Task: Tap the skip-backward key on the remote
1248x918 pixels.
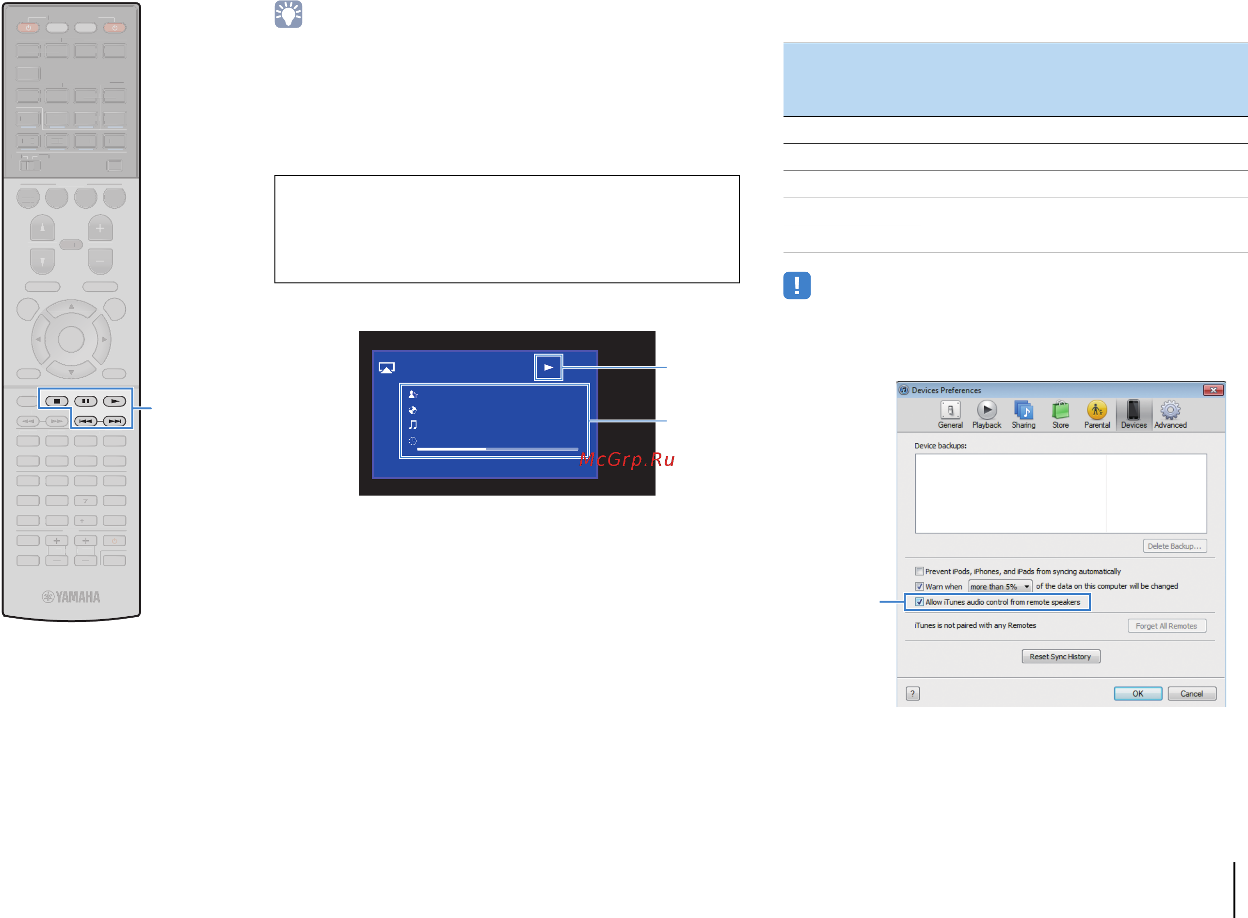Action: 86,421
